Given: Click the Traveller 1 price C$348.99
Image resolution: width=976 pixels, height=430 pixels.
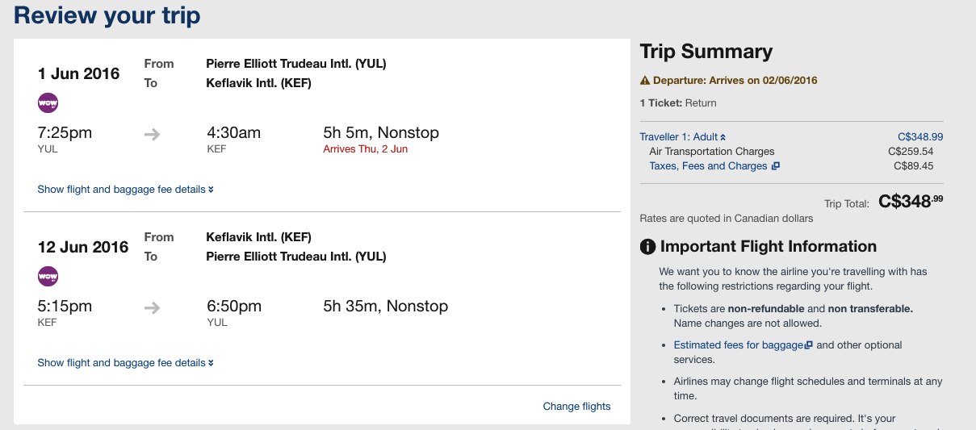Looking at the screenshot, I should point(920,137).
